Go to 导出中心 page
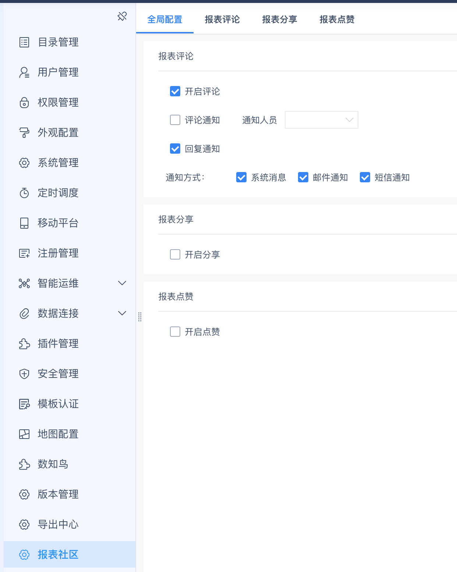The width and height of the screenshot is (457, 572). (x=58, y=525)
